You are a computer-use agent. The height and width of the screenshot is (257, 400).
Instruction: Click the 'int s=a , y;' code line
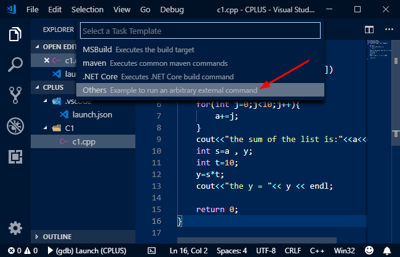pyautogui.click(x=224, y=151)
